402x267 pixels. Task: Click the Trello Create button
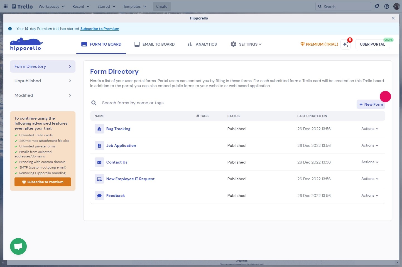162,6
